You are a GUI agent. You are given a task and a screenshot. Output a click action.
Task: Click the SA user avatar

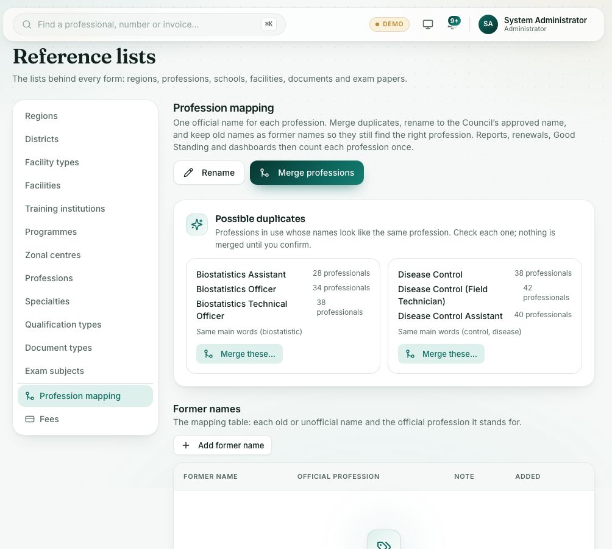(x=488, y=24)
